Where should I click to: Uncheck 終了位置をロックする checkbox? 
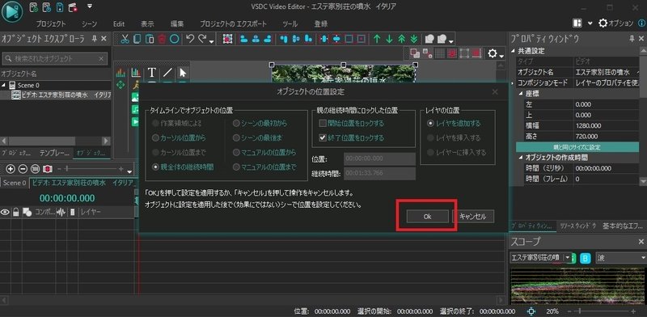pos(323,137)
